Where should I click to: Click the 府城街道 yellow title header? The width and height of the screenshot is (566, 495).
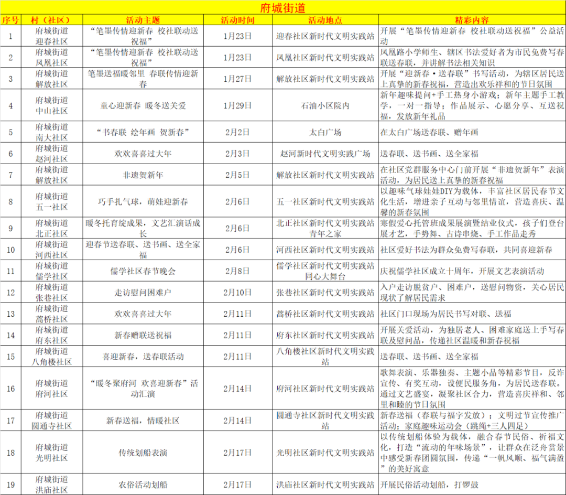pos(283,7)
